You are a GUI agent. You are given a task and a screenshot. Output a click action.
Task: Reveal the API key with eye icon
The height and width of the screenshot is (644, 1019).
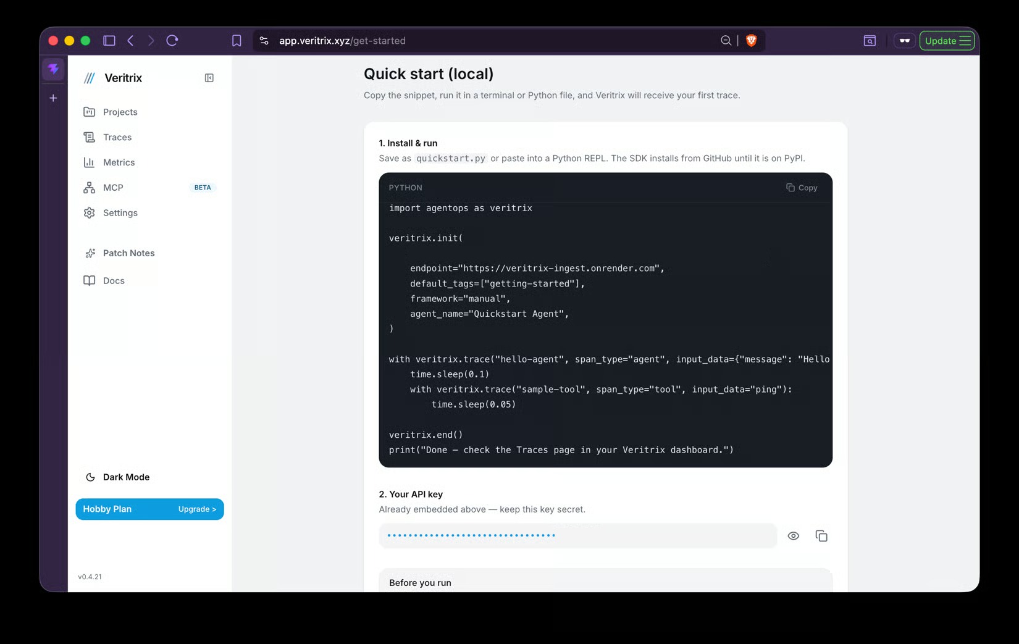coord(794,536)
